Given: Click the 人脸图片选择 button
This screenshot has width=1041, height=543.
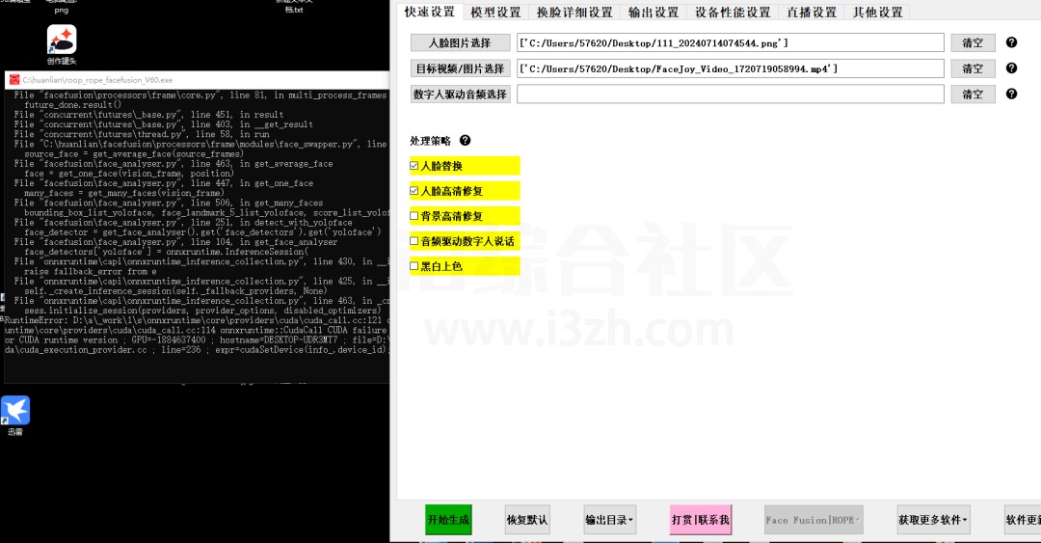Looking at the screenshot, I should tap(460, 42).
